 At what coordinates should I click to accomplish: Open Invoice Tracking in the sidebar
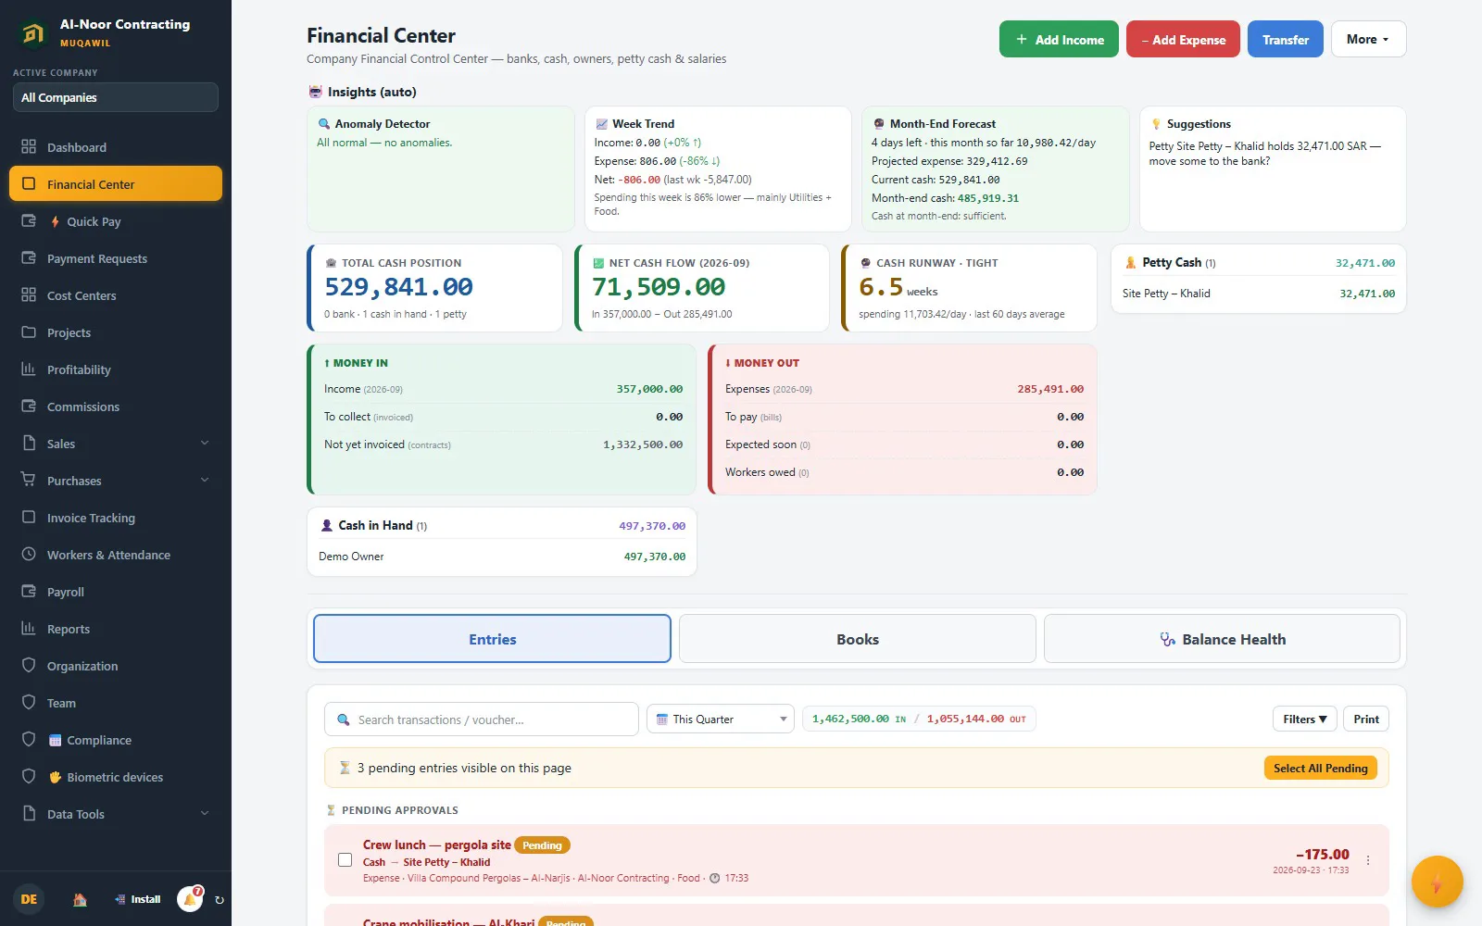pos(116,518)
